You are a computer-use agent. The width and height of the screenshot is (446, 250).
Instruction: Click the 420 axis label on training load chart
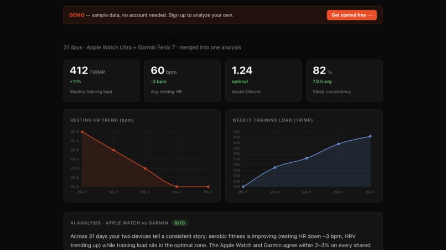click(x=236, y=132)
